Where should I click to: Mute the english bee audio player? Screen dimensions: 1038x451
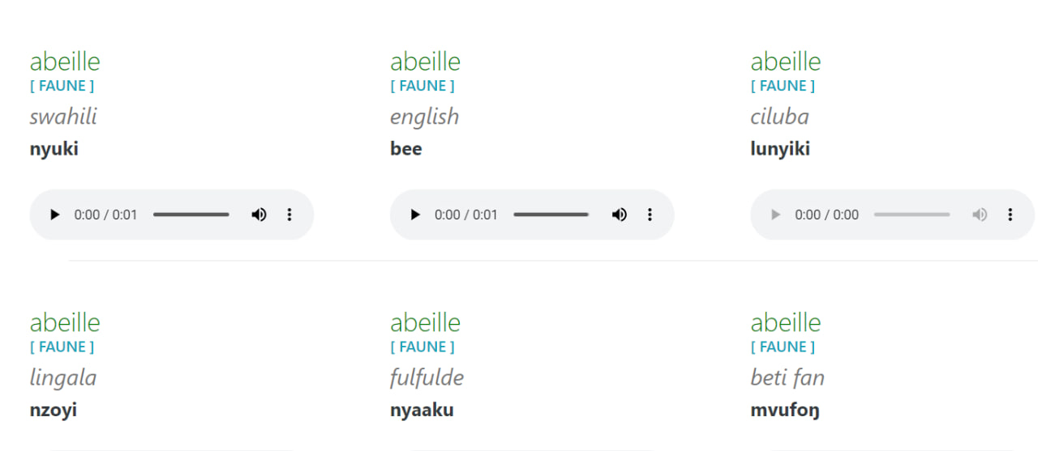click(x=619, y=215)
